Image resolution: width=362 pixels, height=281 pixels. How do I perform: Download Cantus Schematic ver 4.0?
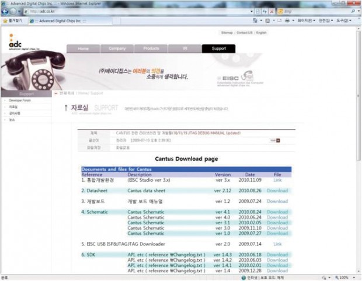[277, 217]
